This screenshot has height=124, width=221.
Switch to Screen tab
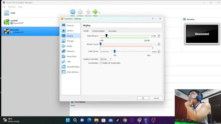(86, 31)
